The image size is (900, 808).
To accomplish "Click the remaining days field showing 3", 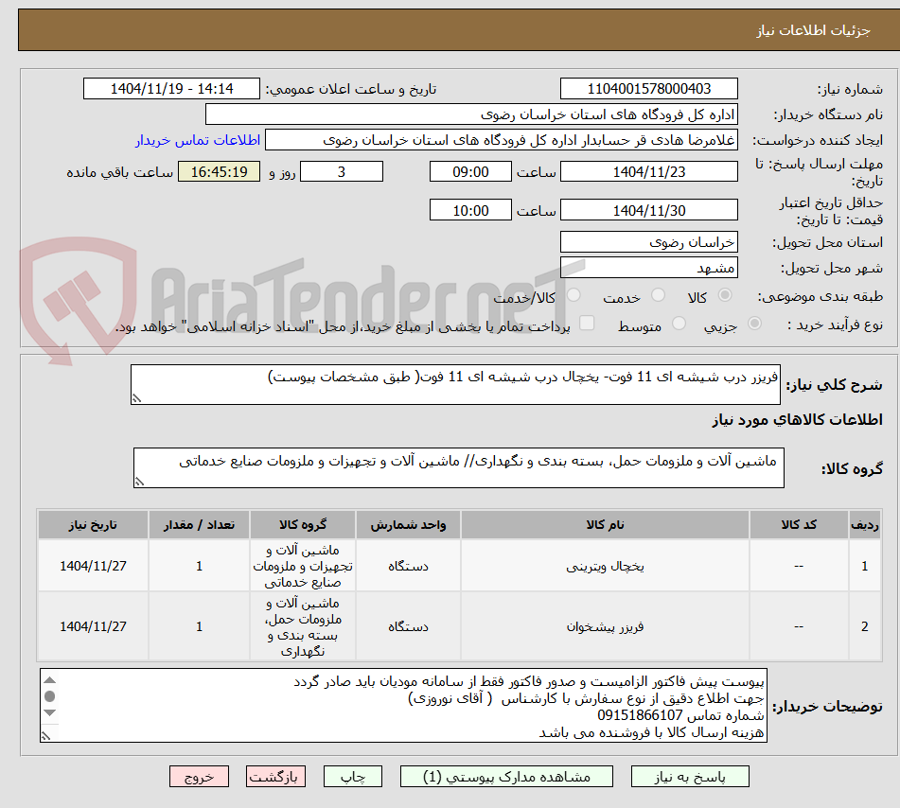I will (x=342, y=171).
